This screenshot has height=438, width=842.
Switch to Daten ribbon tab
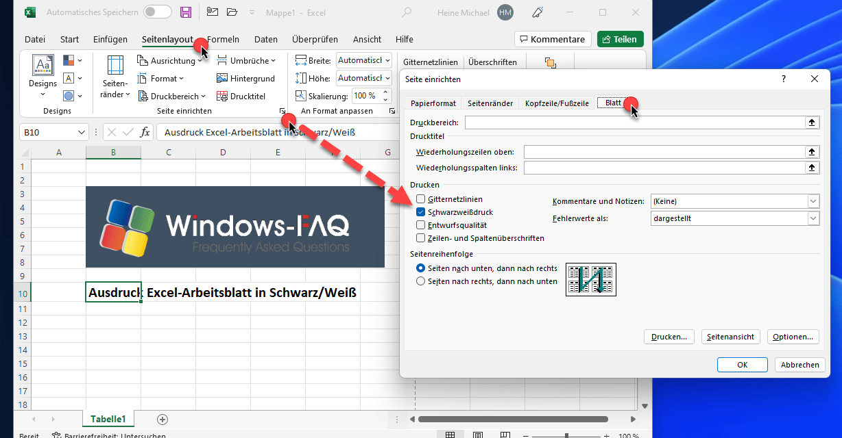pos(266,39)
